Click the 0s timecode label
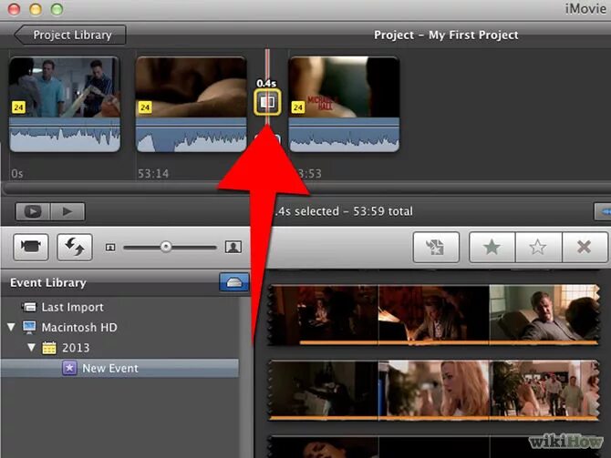 (x=16, y=174)
